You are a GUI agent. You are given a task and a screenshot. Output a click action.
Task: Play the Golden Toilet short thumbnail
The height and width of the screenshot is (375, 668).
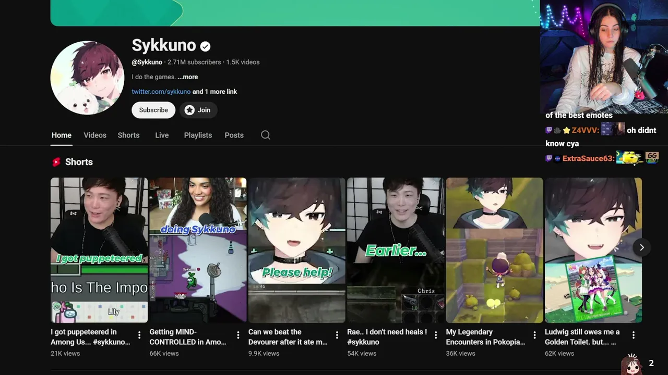coord(593,250)
